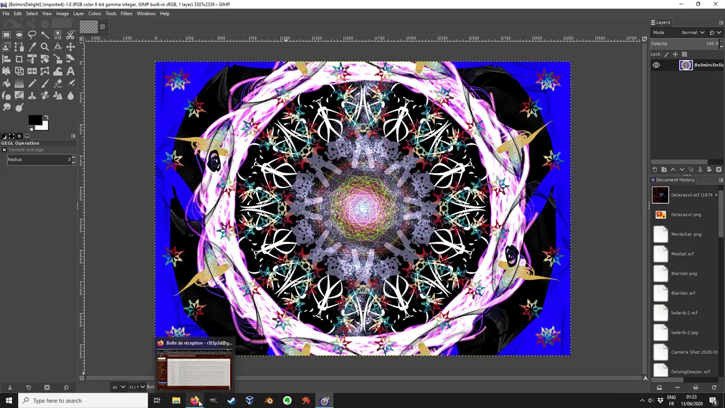Viewport: 725px width, 408px height.
Task: Click the Windows Start button
Action: click(x=9, y=401)
